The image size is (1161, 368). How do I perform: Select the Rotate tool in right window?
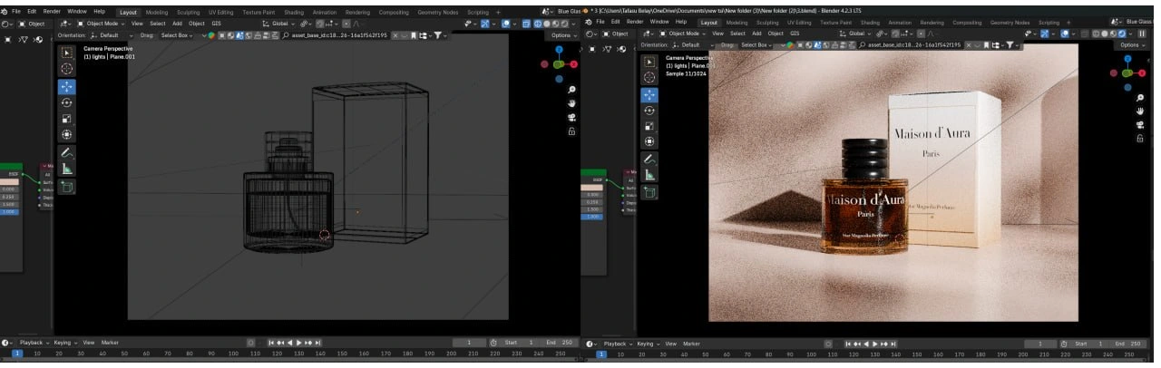point(649,111)
